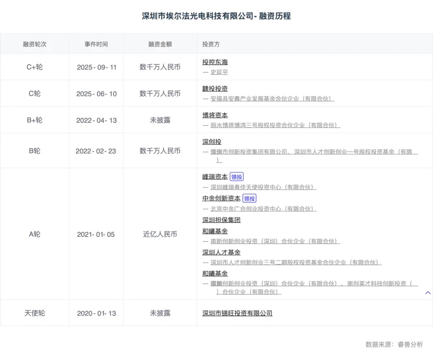Image resolution: width=433 pixels, height=362 pixels.
Task: Click the 事件时间 column header
Action: click(96, 44)
